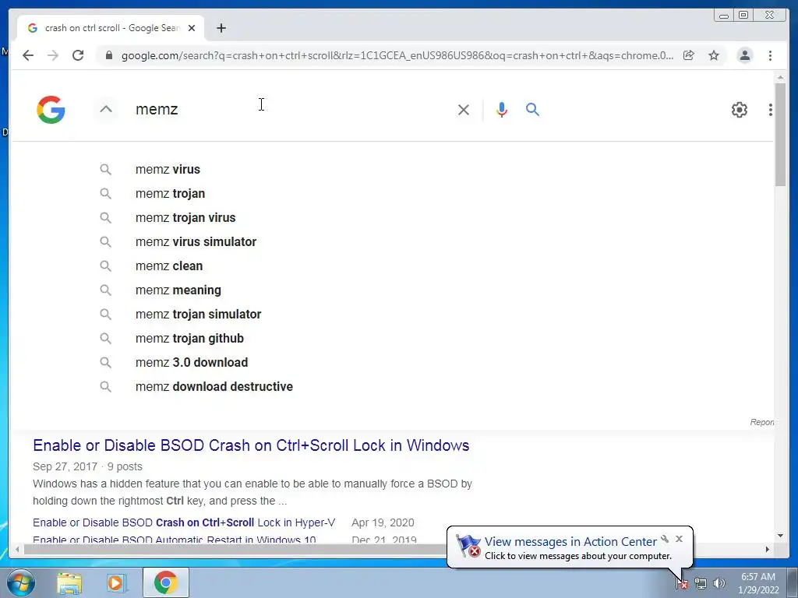Click vertical scrollbar up arrow
Viewport: 798px width, 598px height.
click(780, 77)
